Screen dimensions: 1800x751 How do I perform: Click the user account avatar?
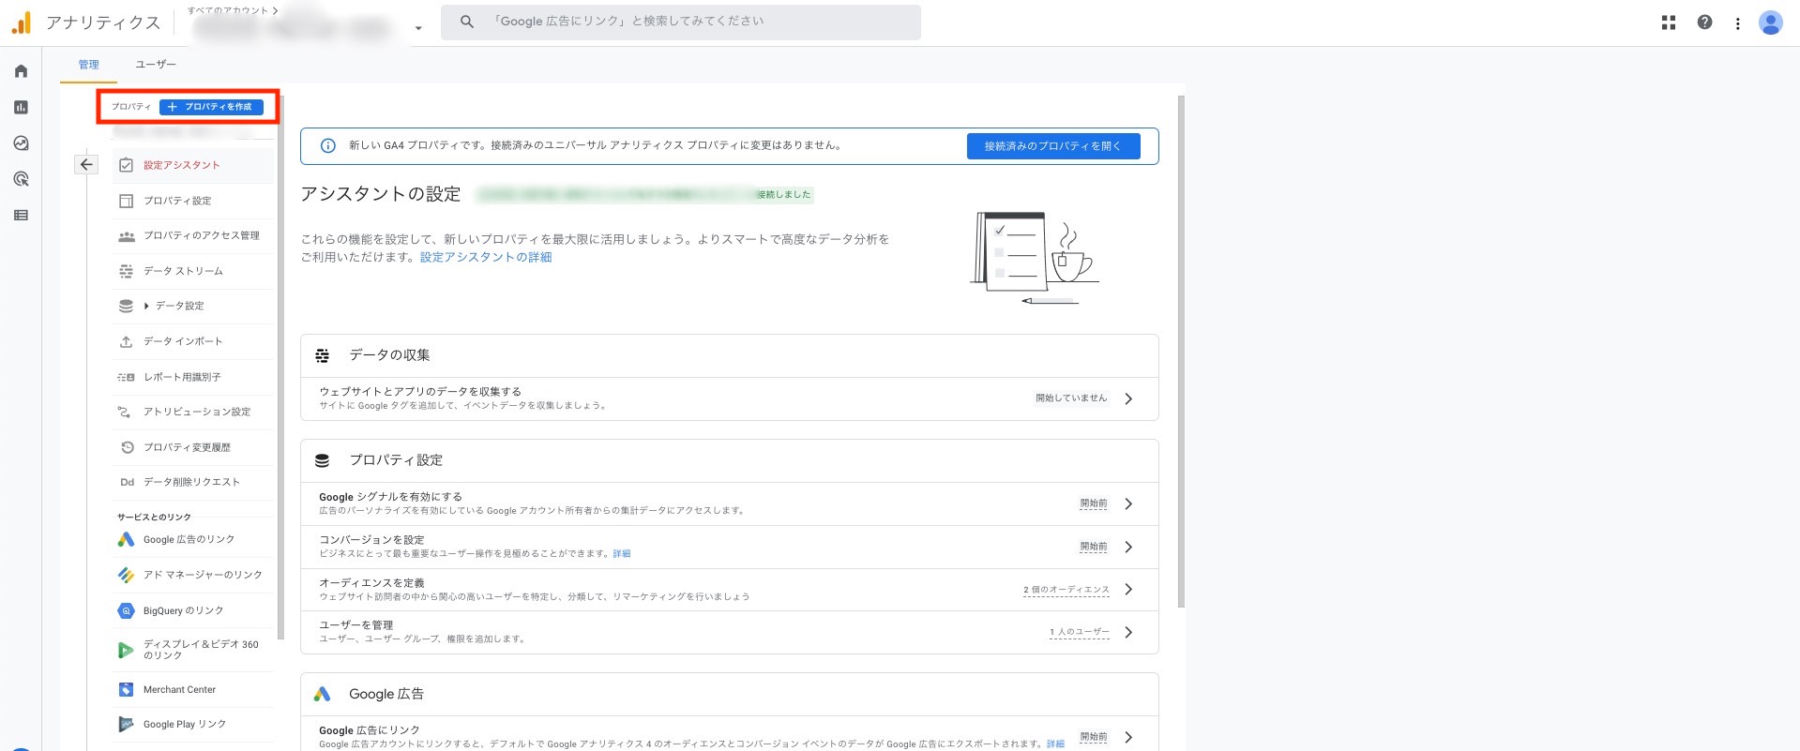point(1770,23)
